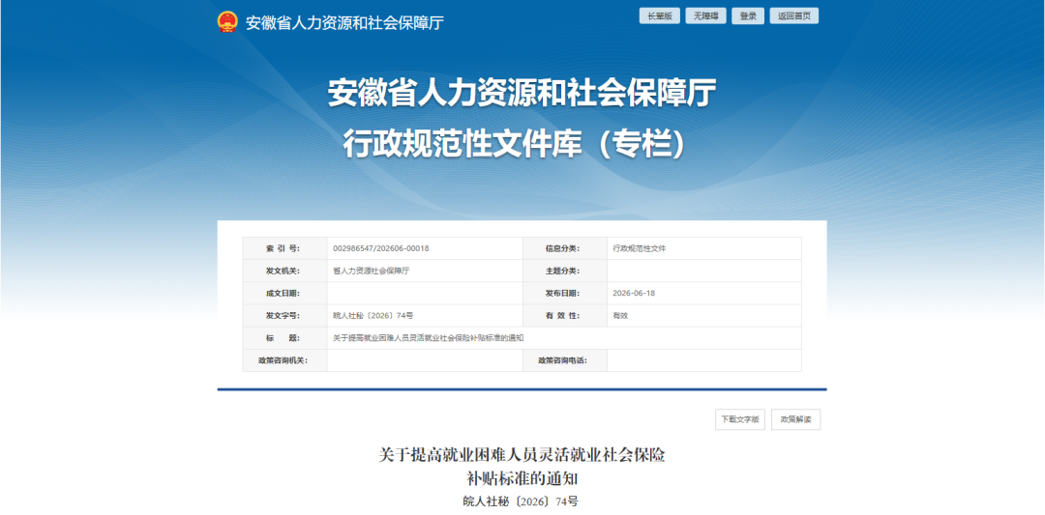Viewport: 1045px width, 515px height.
Task: Click document number below the article heading
Action: click(522, 501)
